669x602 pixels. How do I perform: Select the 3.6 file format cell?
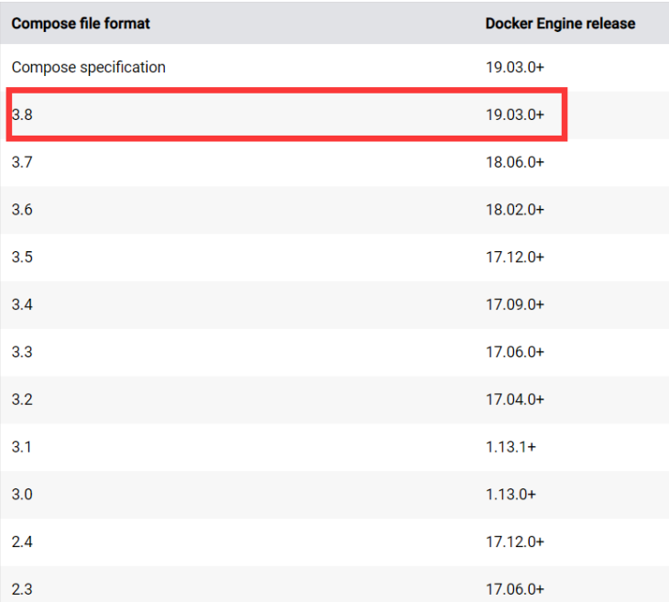(22, 210)
